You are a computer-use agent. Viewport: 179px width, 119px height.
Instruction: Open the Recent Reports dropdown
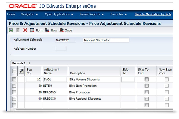[x=92, y=14]
